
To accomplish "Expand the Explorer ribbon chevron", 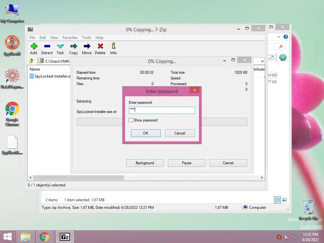I will 278,37.
